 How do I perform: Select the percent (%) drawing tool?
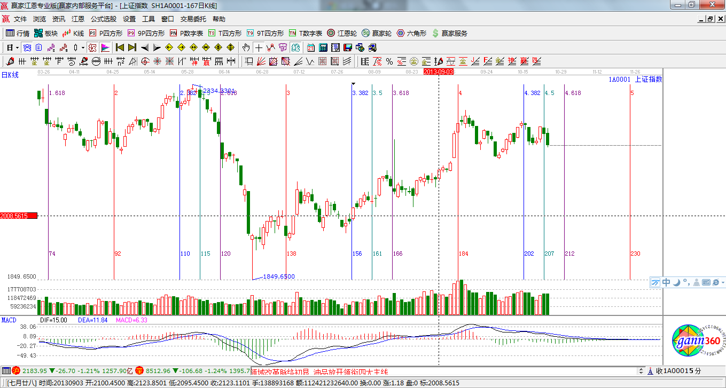[389, 61]
